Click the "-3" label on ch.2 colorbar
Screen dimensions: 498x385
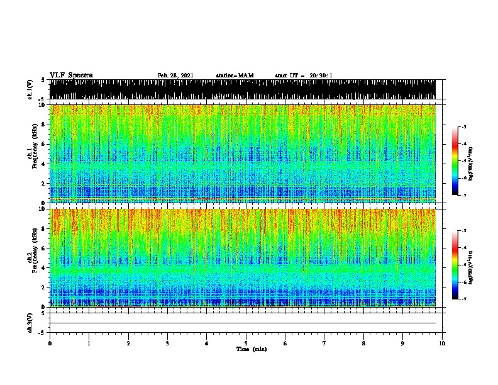point(464,231)
